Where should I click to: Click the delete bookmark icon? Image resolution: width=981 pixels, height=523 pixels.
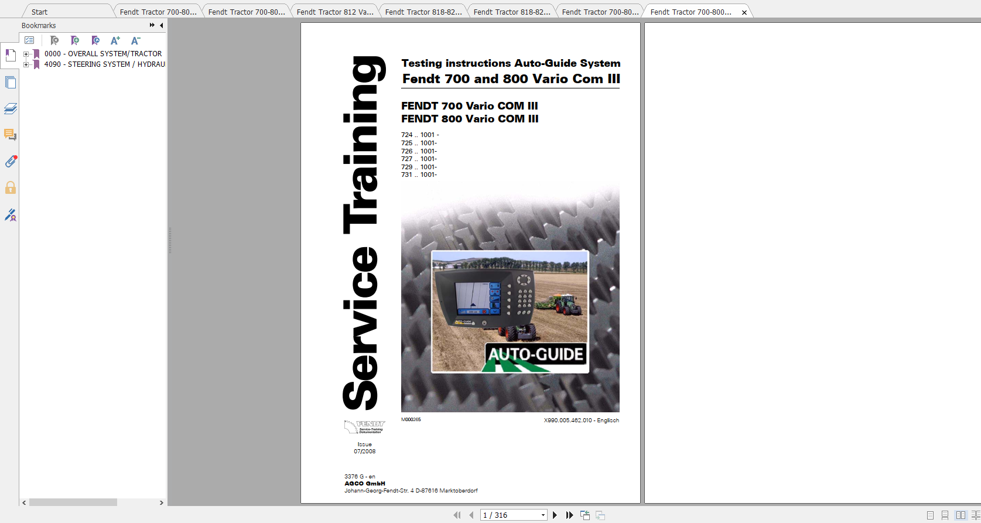pos(54,40)
